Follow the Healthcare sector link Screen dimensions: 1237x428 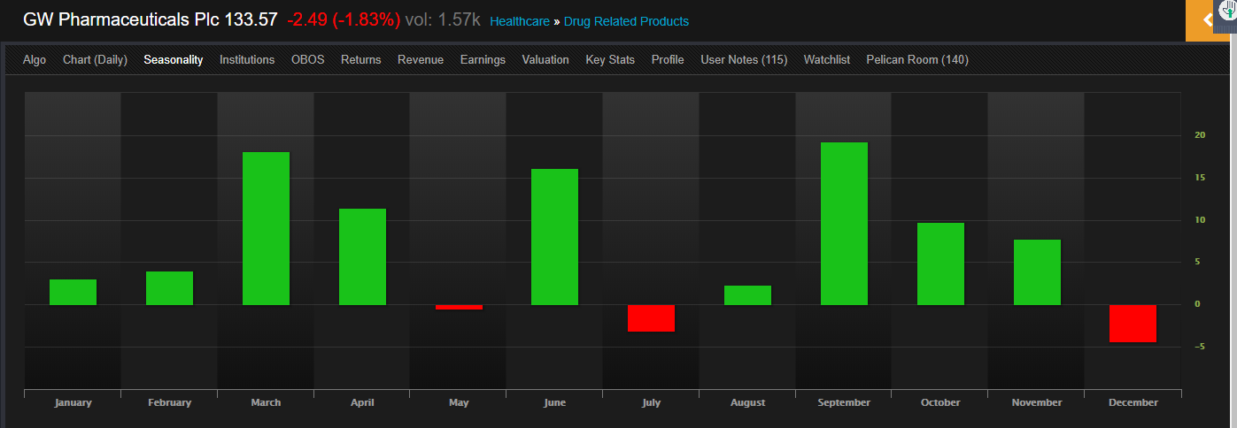(519, 21)
